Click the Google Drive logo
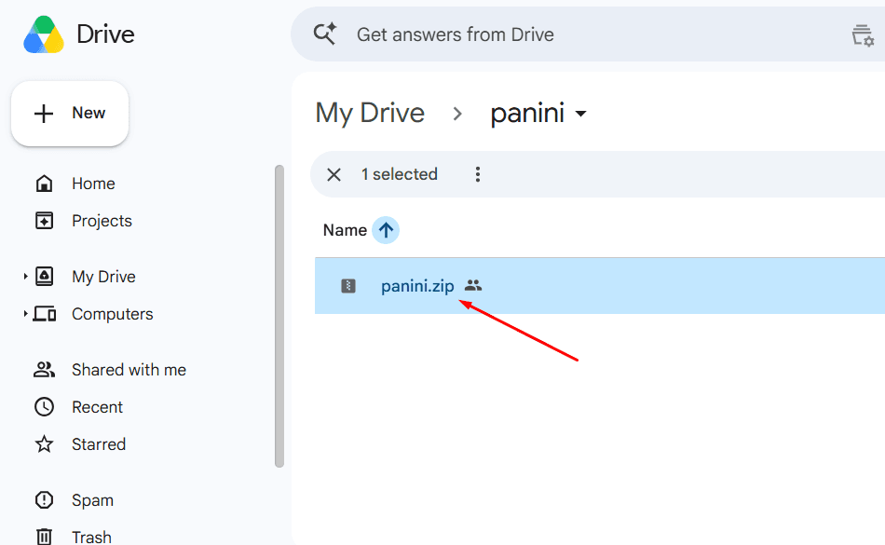The image size is (885, 545). tap(44, 34)
